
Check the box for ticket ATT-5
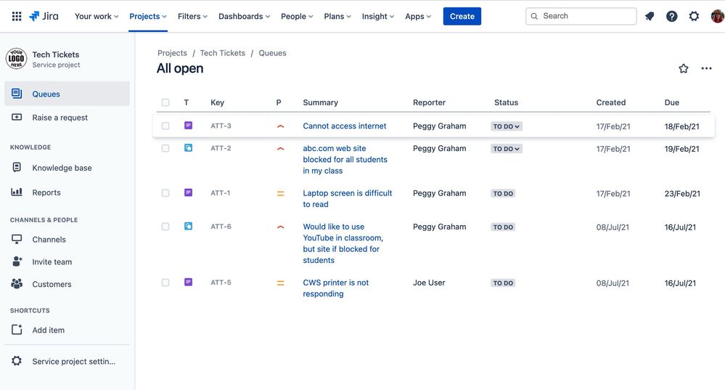click(x=165, y=283)
